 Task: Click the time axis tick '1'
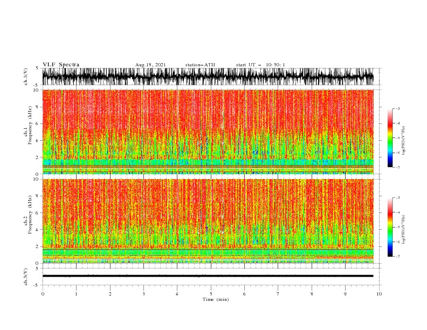pos(76,294)
